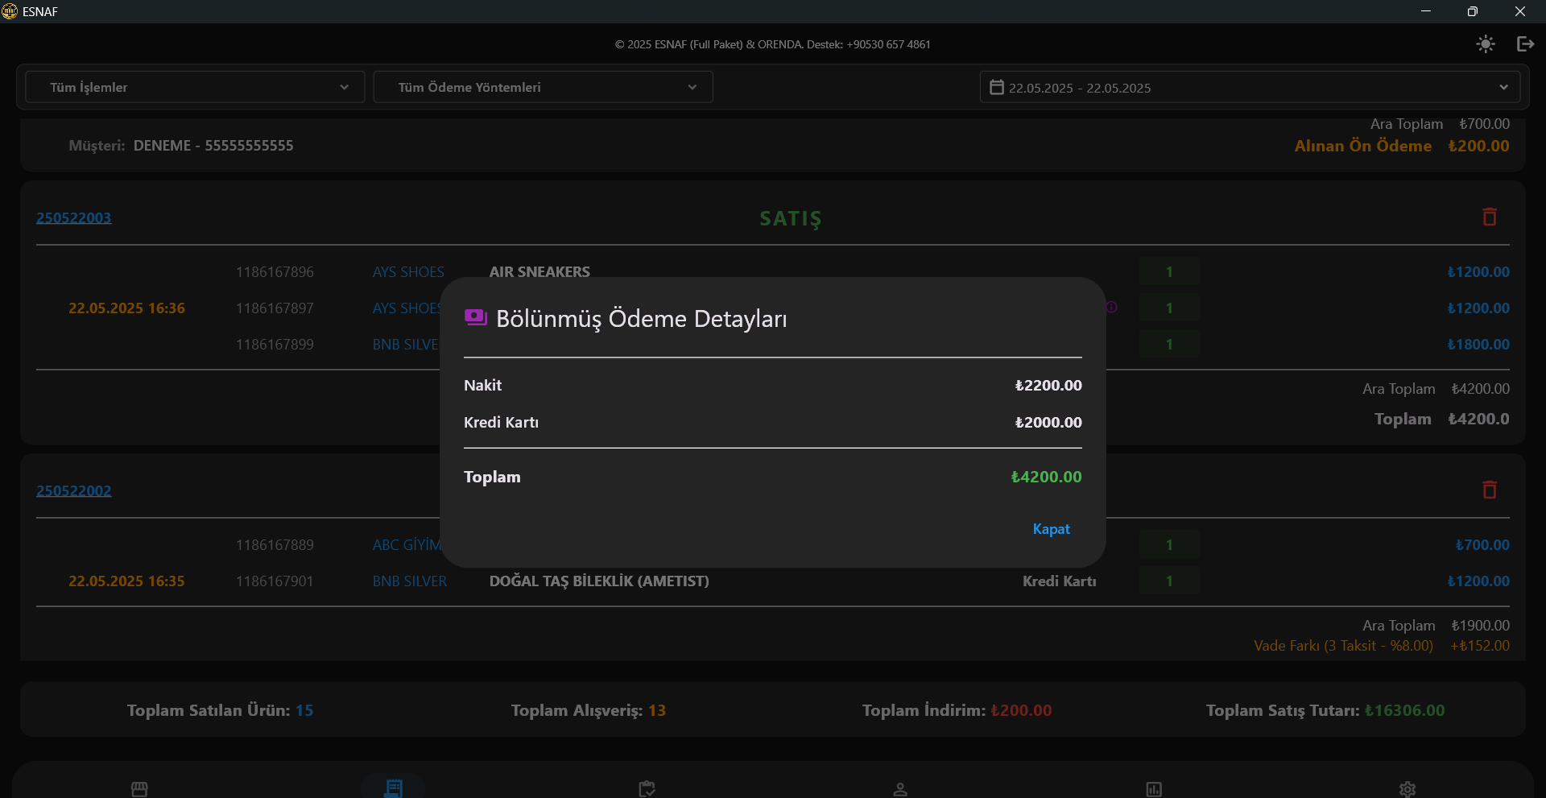Click the ₺700.00 price of ABC GİYİM item

(1482, 545)
